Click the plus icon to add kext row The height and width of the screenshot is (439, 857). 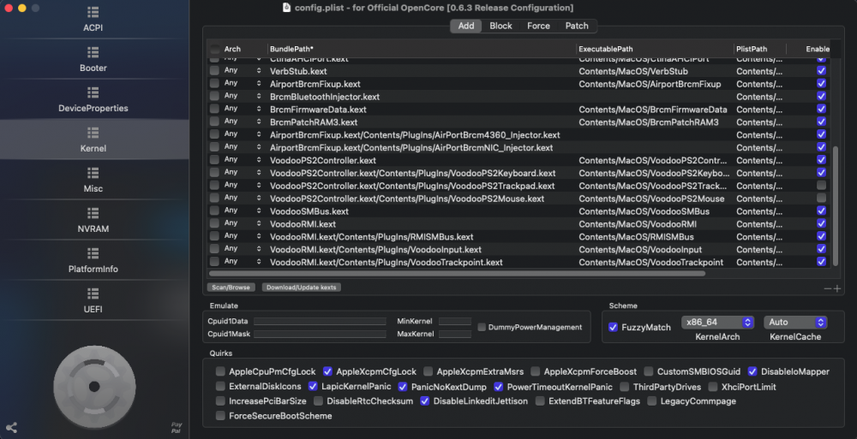tap(837, 288)
